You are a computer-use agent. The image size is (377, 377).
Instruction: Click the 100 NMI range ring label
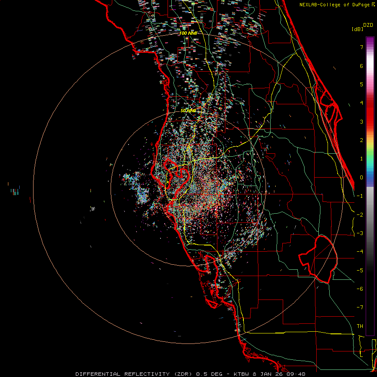pyautogui.click(x=188, y=33)
